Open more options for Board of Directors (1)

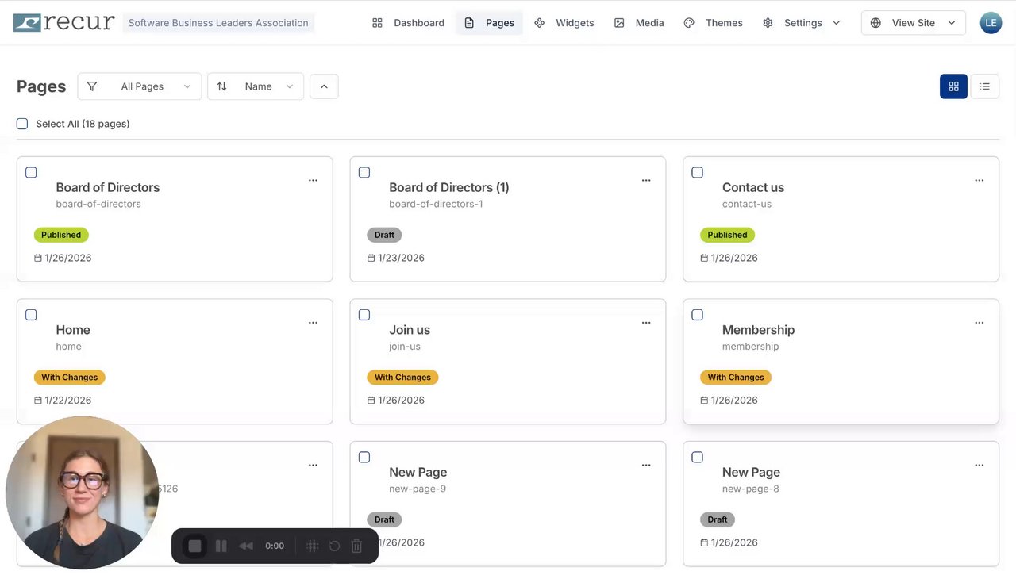click(646, 180)
